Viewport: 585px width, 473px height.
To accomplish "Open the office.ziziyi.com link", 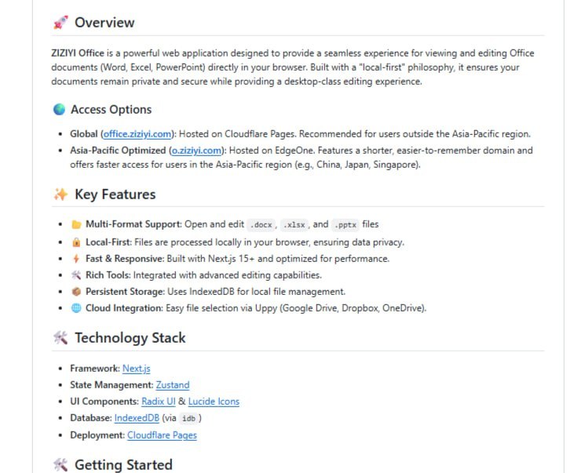I will 137,134.
